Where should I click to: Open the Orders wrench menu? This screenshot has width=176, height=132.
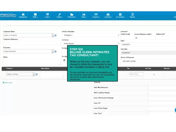pos(59,15)
